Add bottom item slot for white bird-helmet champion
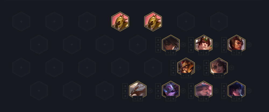 click(125, 96)
